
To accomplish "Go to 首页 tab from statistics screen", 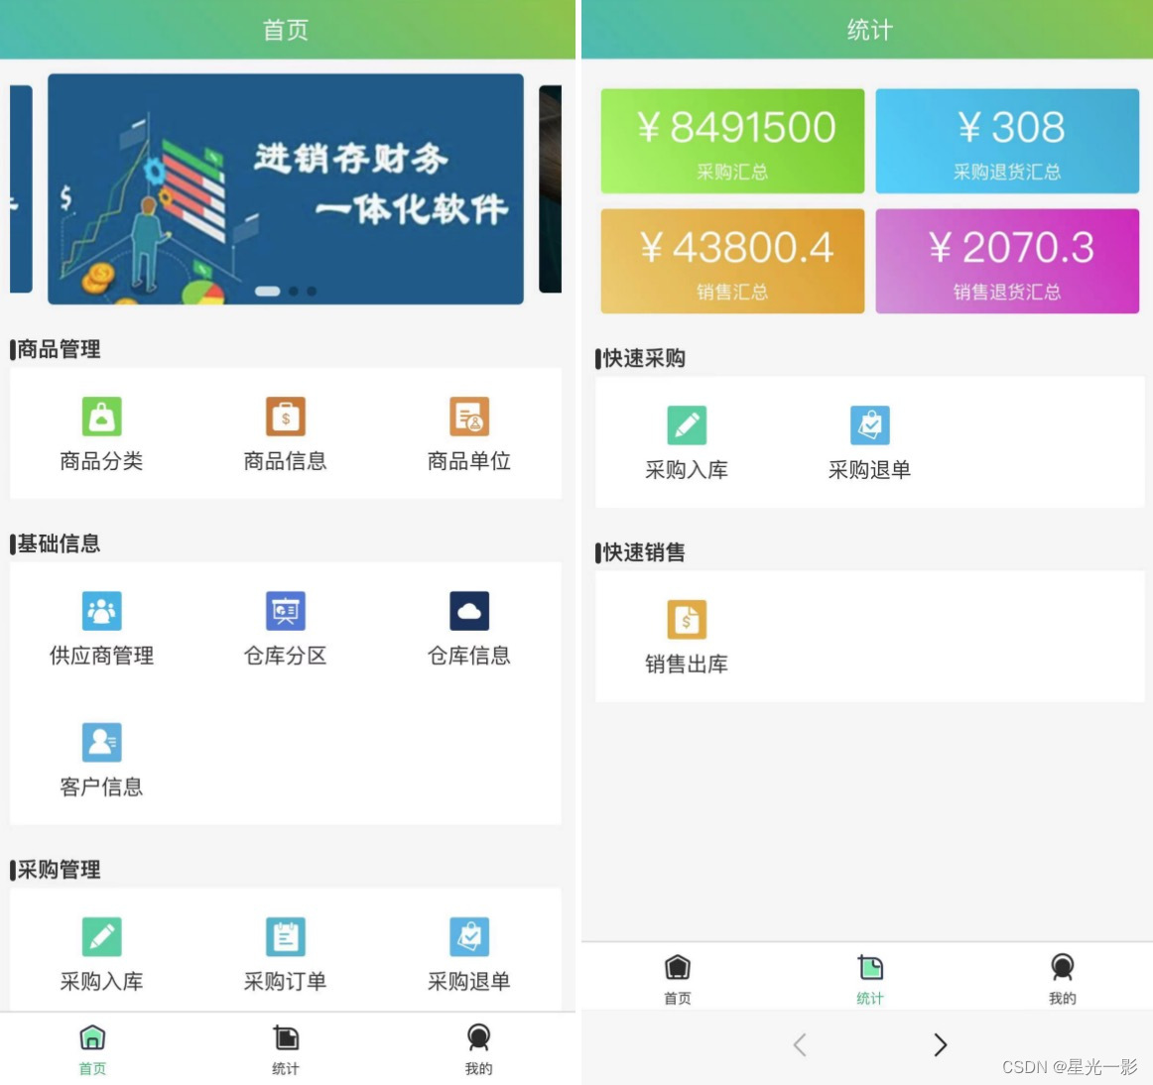I will [x=678, y=979].
